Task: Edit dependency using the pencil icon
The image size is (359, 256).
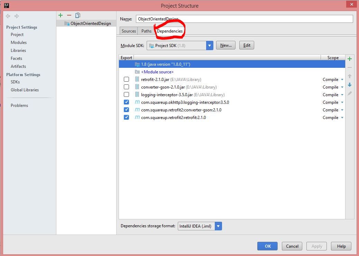Action: (350, 93)
